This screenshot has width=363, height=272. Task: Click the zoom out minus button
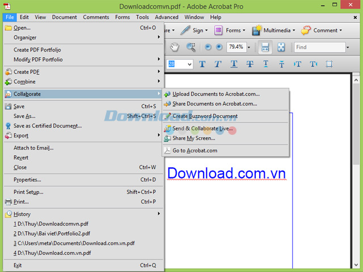click(208, 47)
